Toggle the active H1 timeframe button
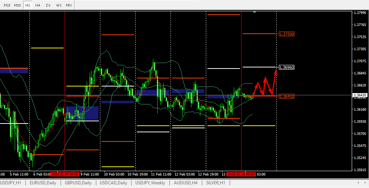 pyautogui.click(x=28, y=5)
